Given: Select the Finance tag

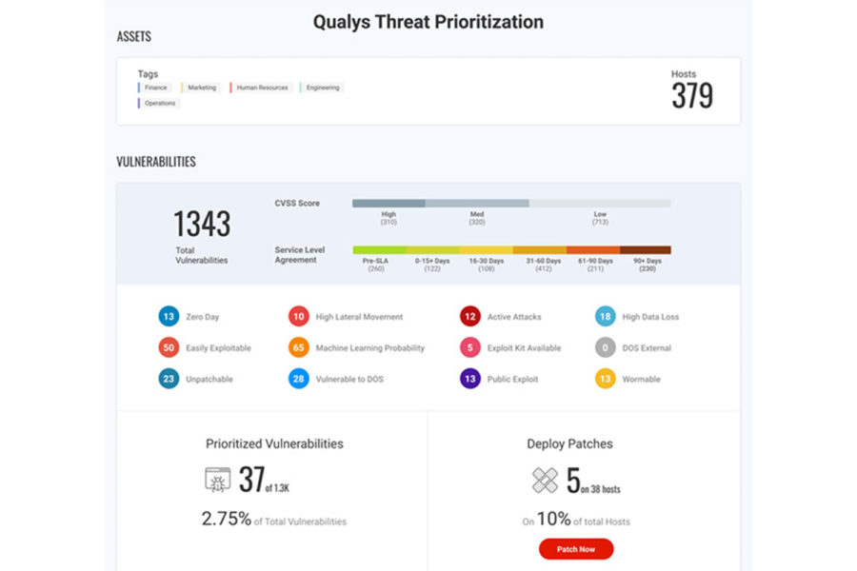Looking at the screenshot, I should (x=155, y=88).
